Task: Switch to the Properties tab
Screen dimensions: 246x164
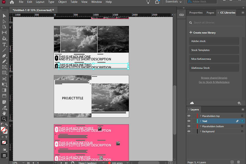Action: pos(196,13)
